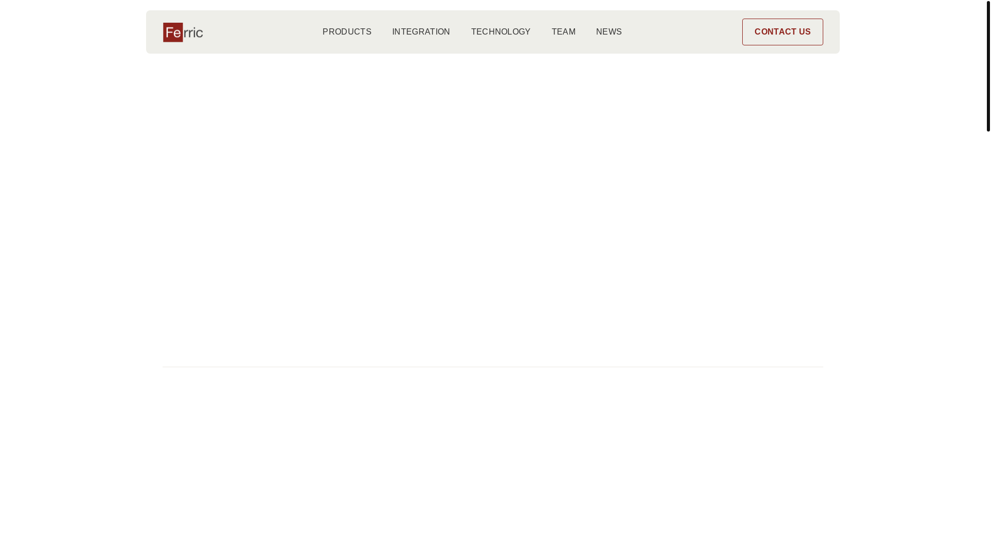Open the Technology nav link
The width and height of the screenshot is (991, 557).
tap(501, 32)
